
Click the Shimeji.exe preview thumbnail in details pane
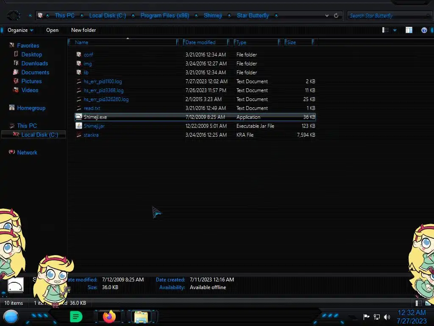[16, 285]
